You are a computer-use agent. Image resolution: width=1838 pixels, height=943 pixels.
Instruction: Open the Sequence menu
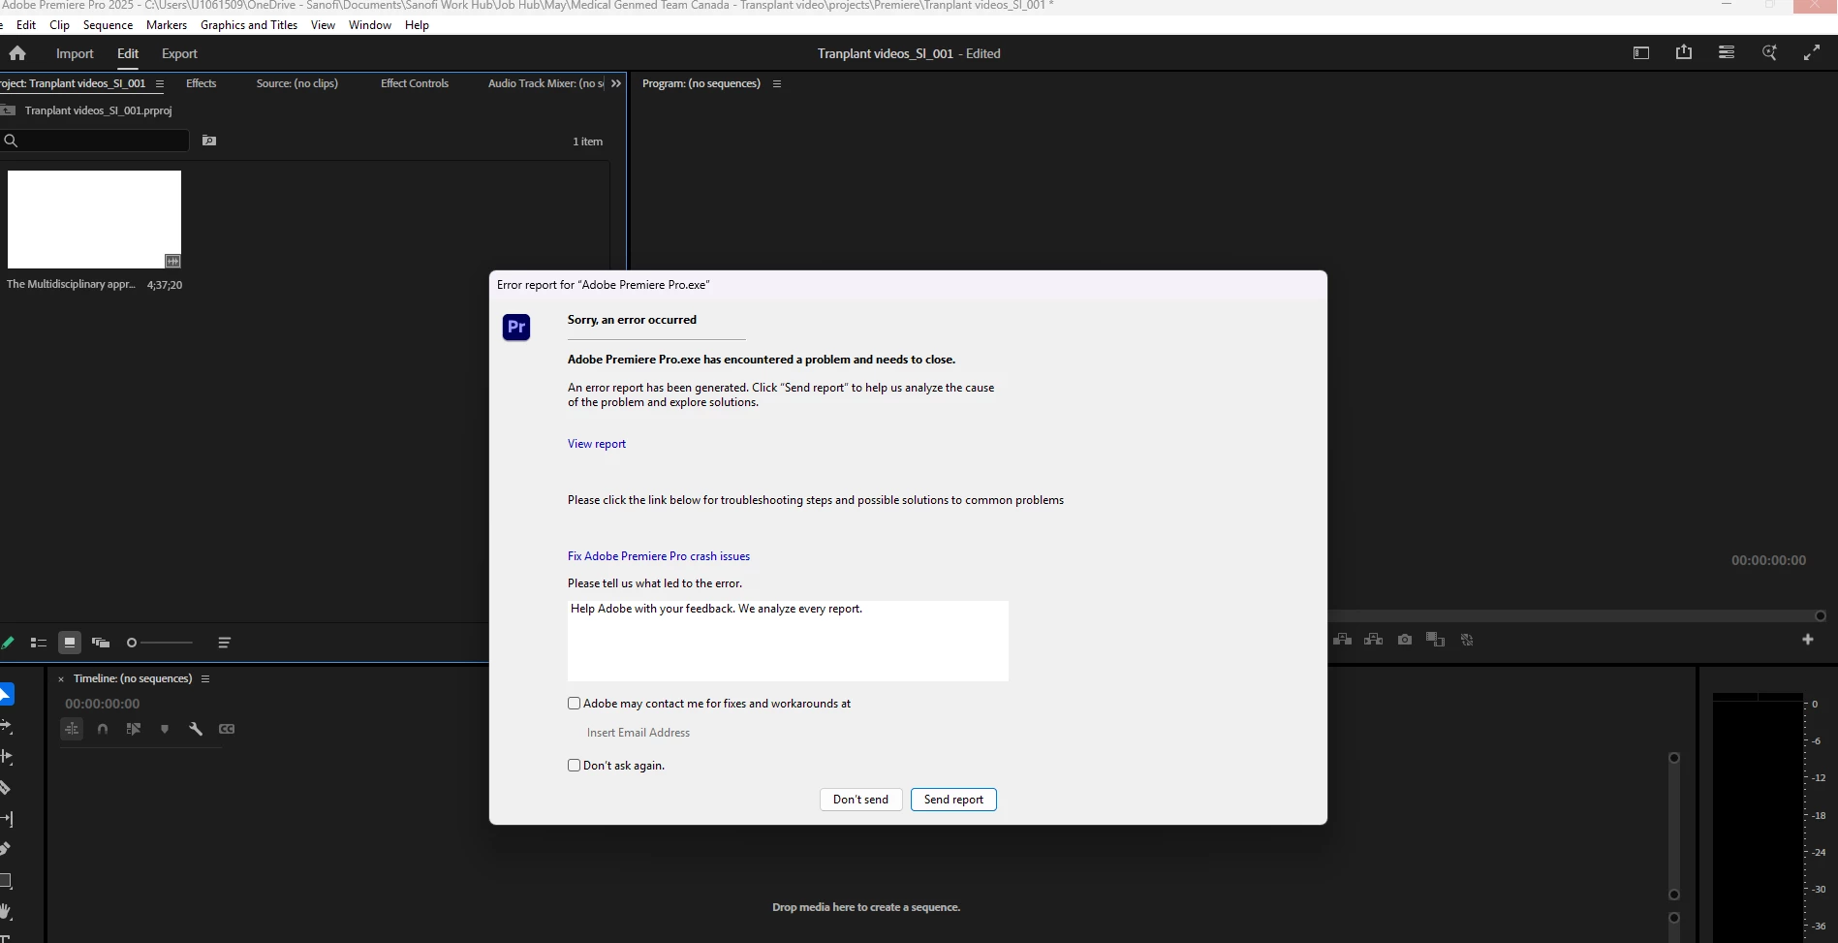pyautogui.click(x=108, y=25)
